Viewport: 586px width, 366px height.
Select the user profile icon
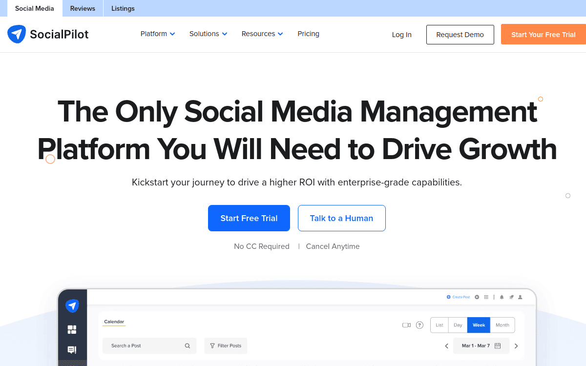(x=520, y=297)
